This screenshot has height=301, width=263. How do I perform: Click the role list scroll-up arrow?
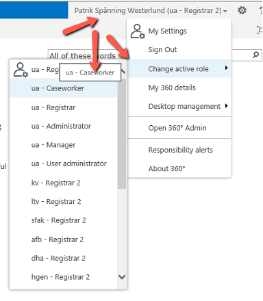click(123, 72)
